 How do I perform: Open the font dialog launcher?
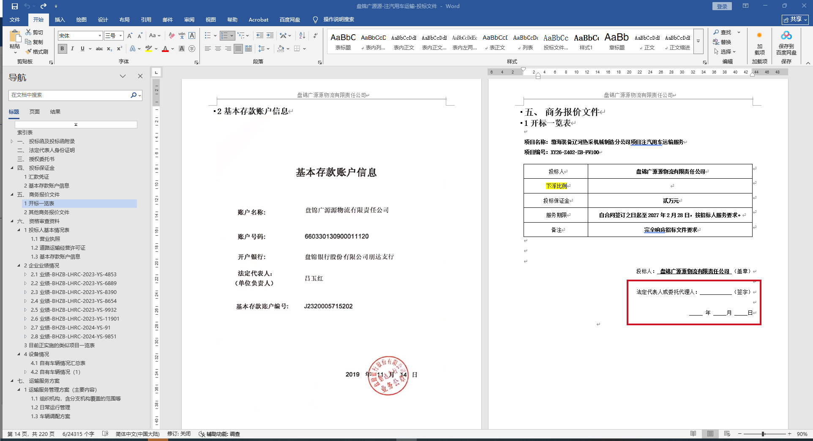coord(196,62)
